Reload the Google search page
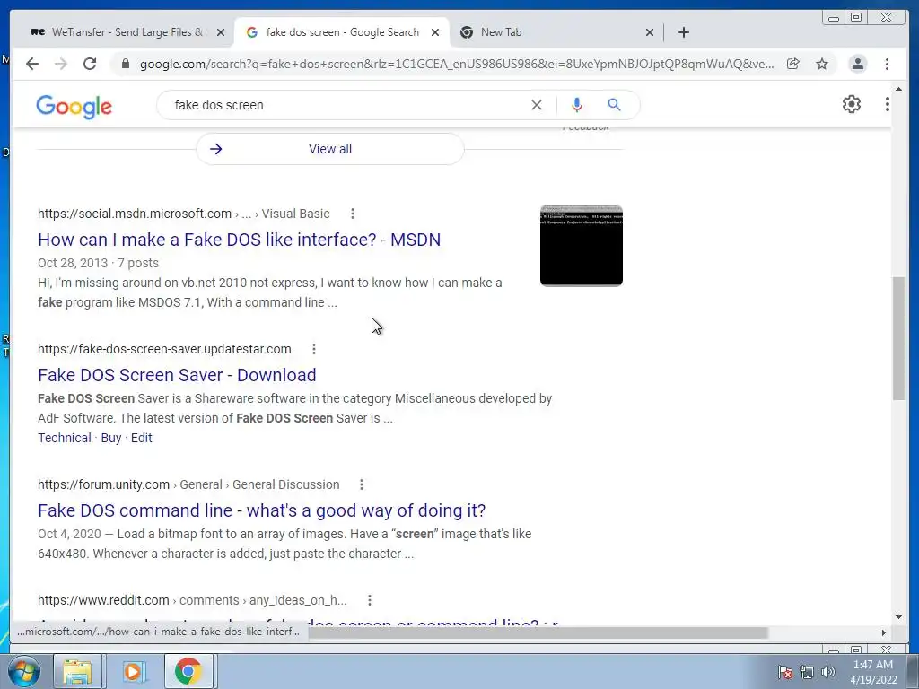This screenshot has height=689, width=919. pos(90,64)
